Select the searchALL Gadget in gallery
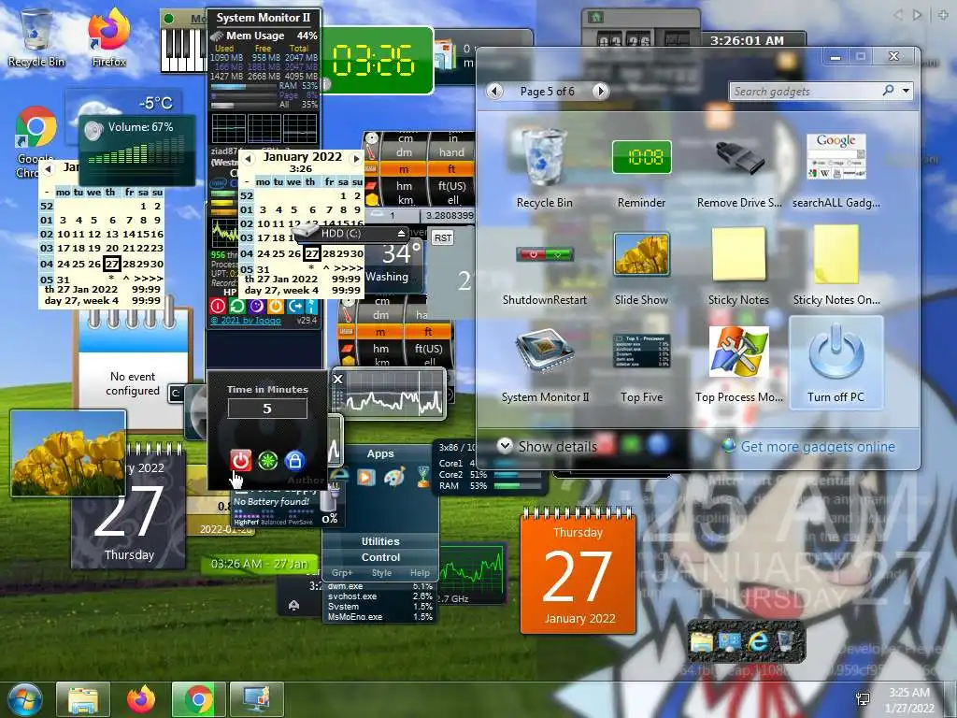 [x=836, y=168]
